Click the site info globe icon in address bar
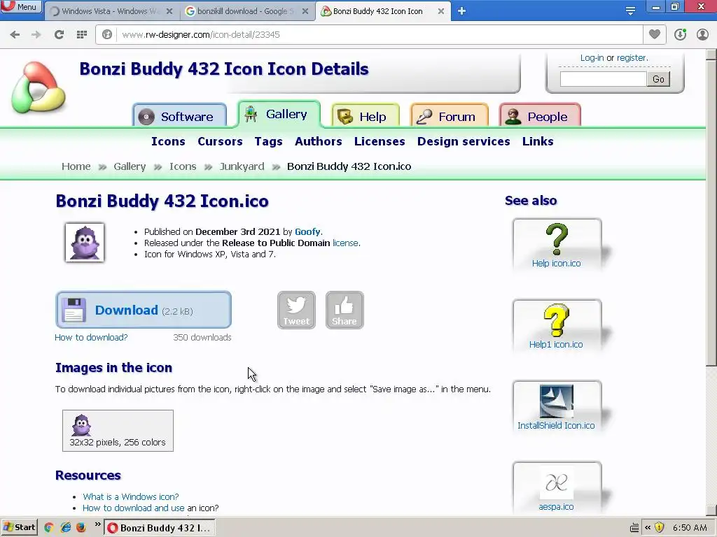This screenshot has height=537, width=717. 107,35
